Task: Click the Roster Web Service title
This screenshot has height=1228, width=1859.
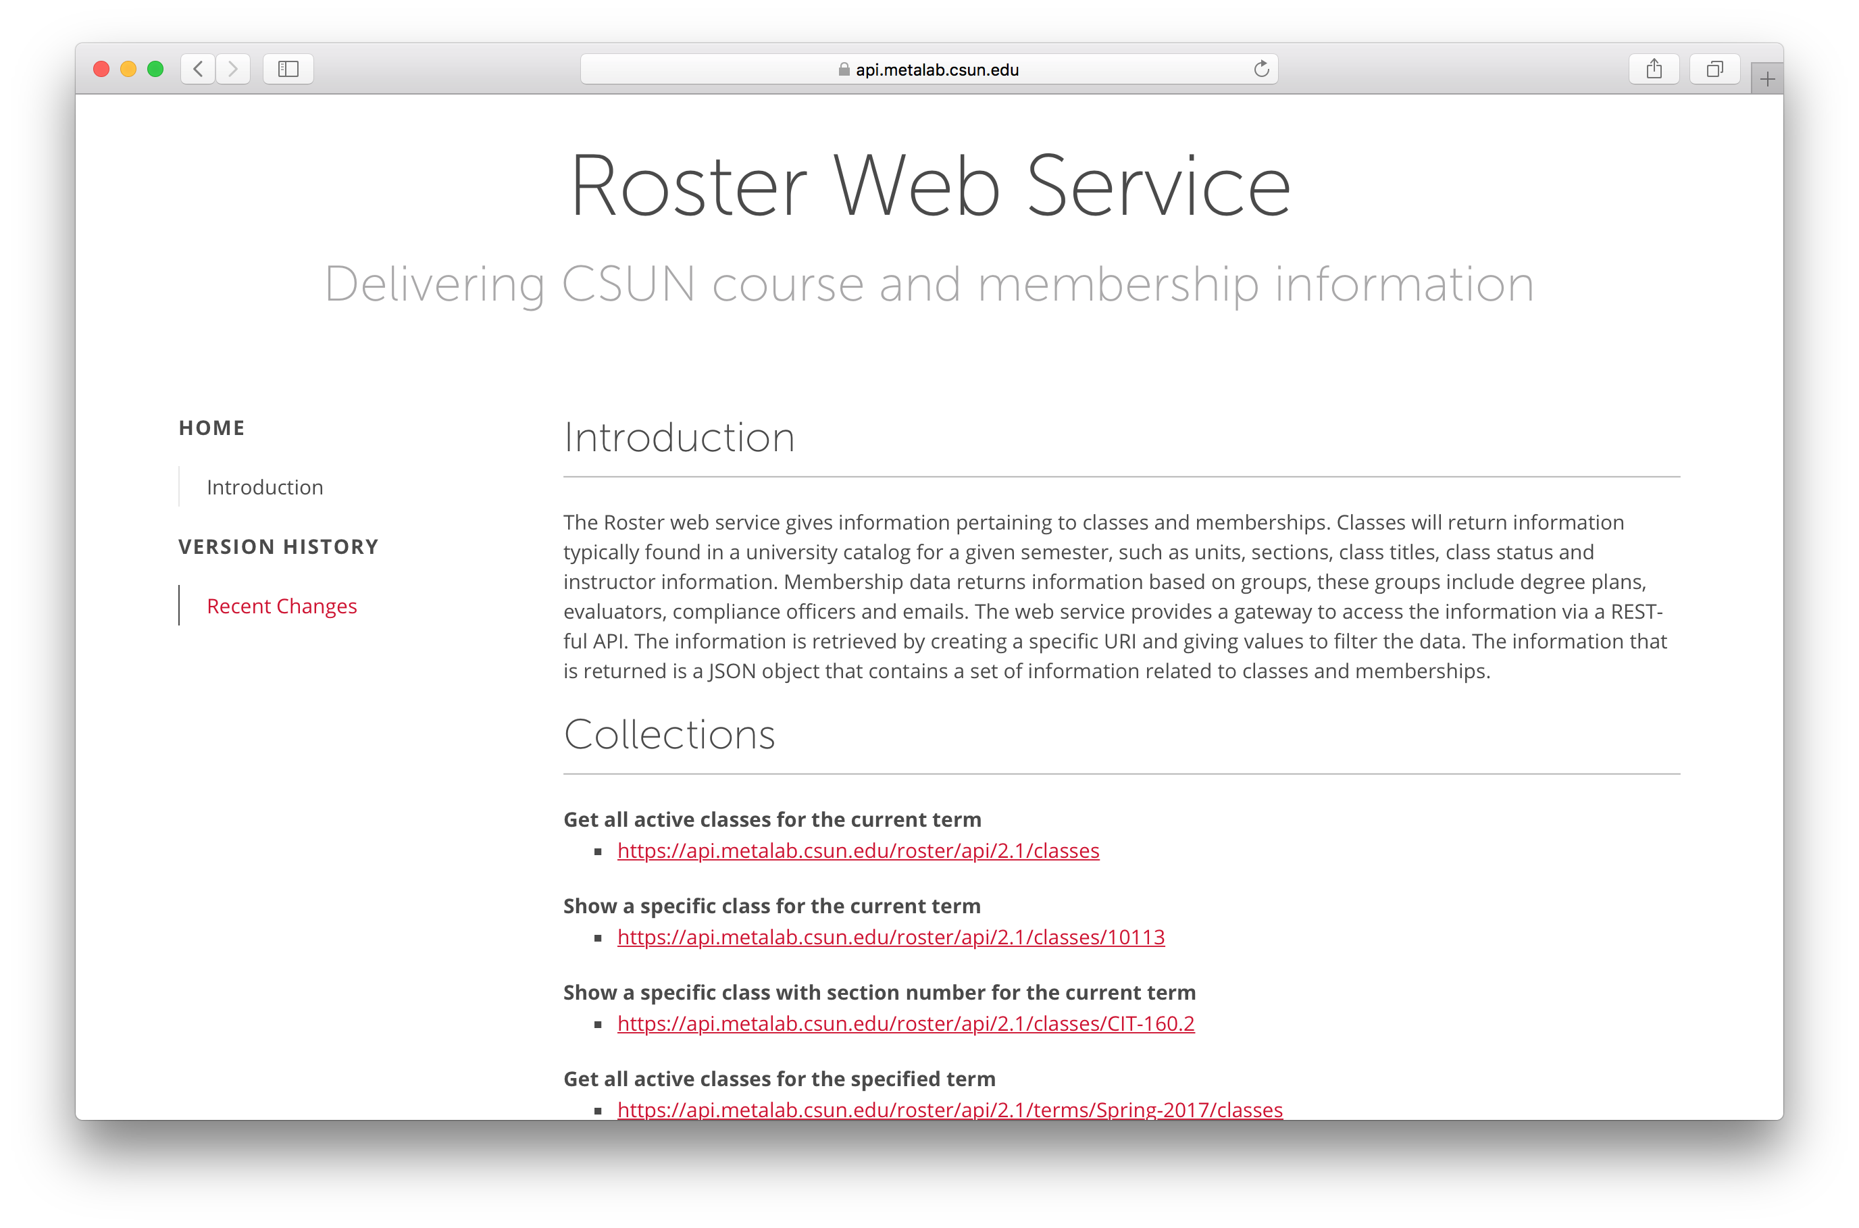Action: pos(930,186)
